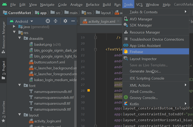Viewport: 193px width, 127px height.
Task: Select btn_google_signin_dark file
Action: (x=53, y=50)
